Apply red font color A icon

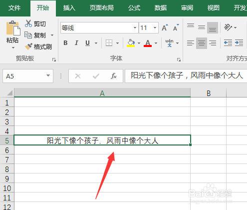click(x=148, y=43)
